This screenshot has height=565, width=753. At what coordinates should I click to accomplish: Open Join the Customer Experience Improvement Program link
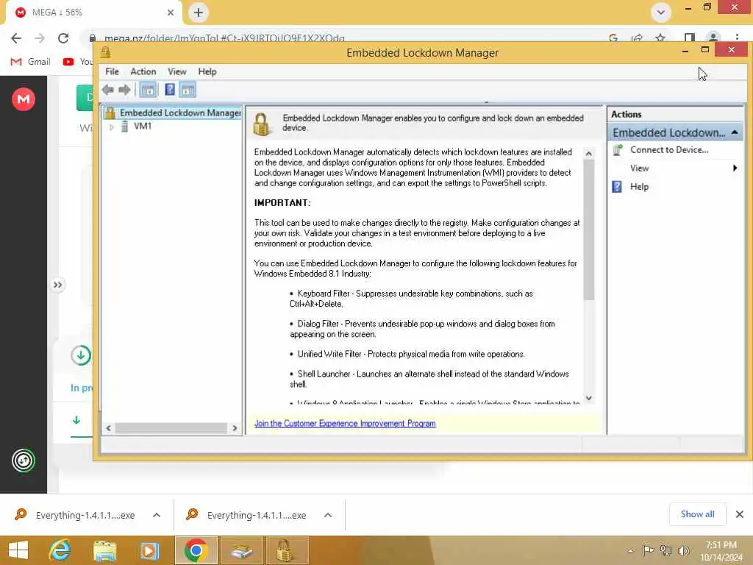tap(345, 423)
